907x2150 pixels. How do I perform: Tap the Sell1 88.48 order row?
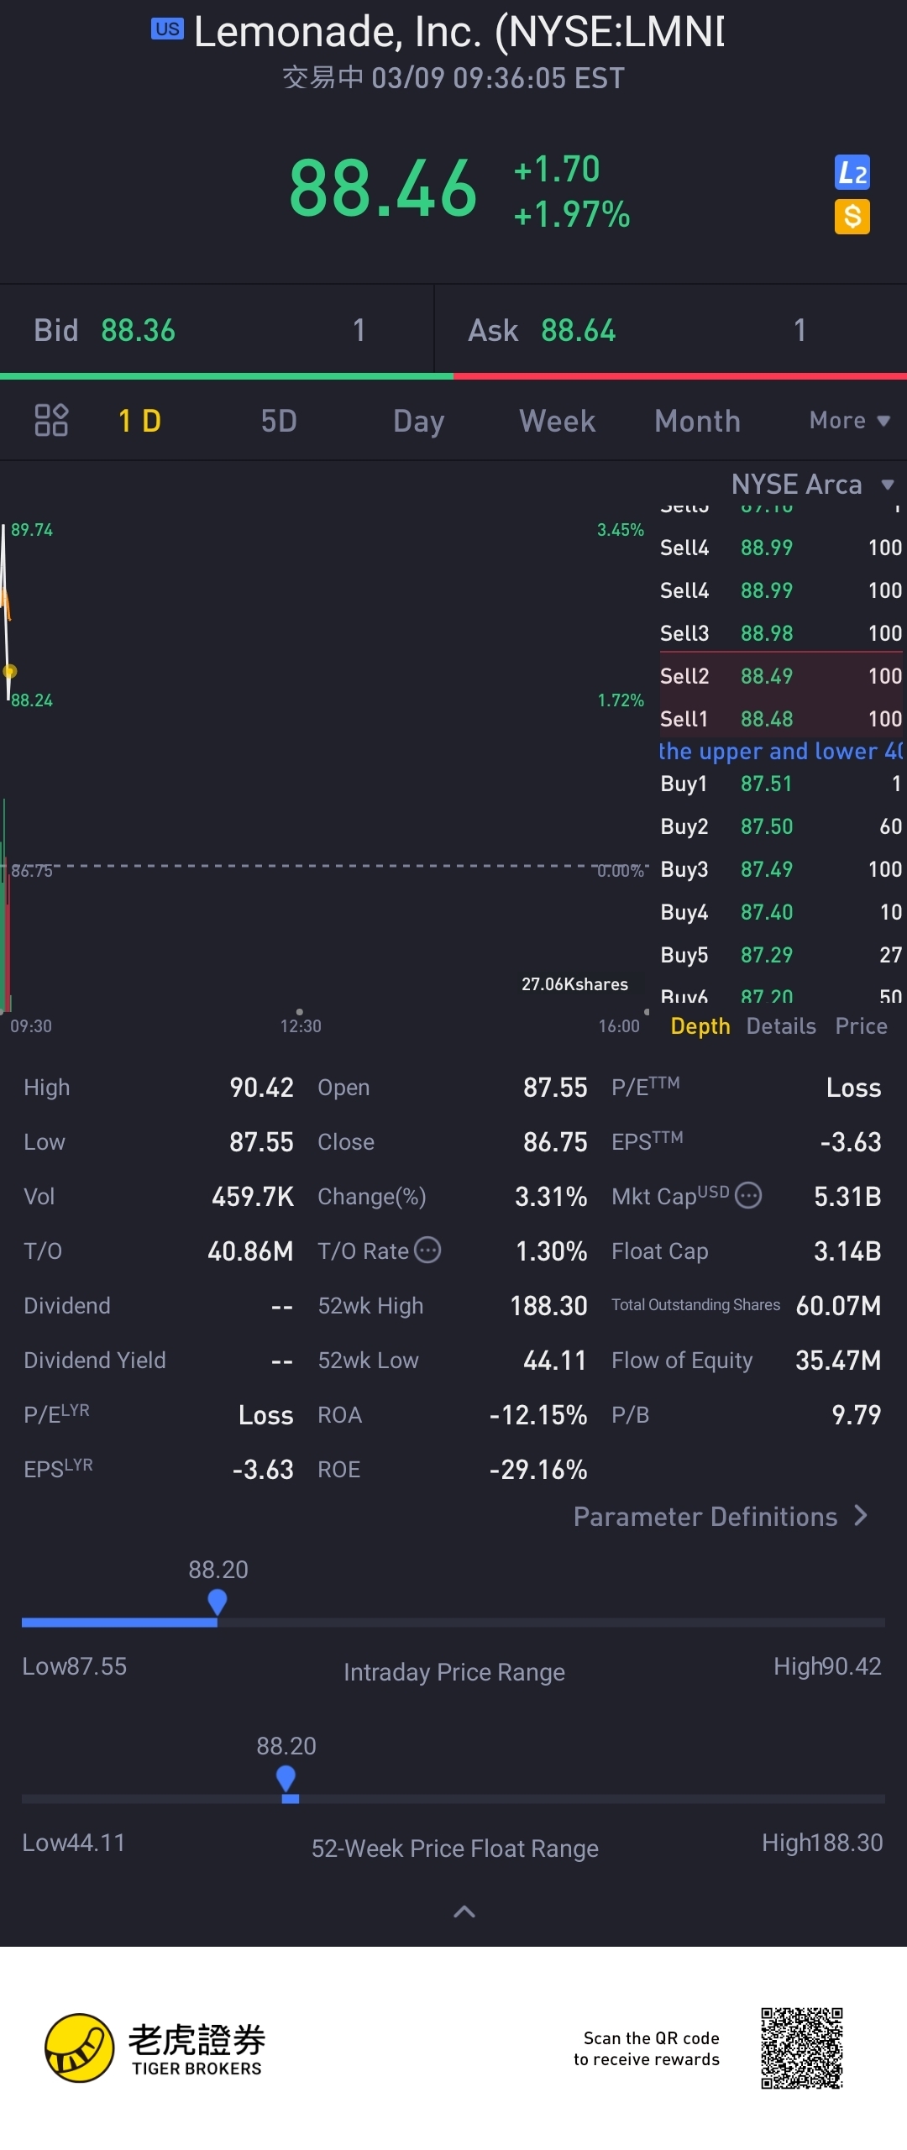click(x=780, y=719)
